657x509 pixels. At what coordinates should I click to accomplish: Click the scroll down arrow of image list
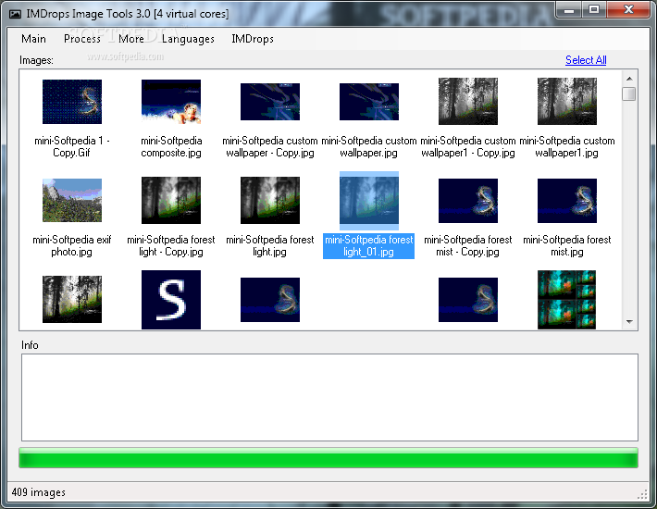click(x=629, y=322)
